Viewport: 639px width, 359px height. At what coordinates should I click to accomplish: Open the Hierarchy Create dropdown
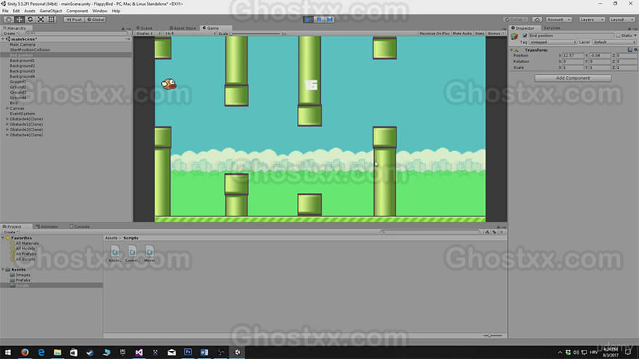(9, 33)
